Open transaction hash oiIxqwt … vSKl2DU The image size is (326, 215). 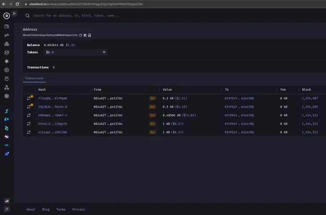coord(52,132)
